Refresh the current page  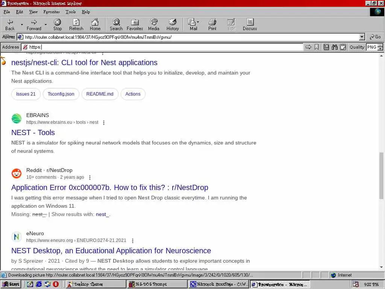coord(76,24)
